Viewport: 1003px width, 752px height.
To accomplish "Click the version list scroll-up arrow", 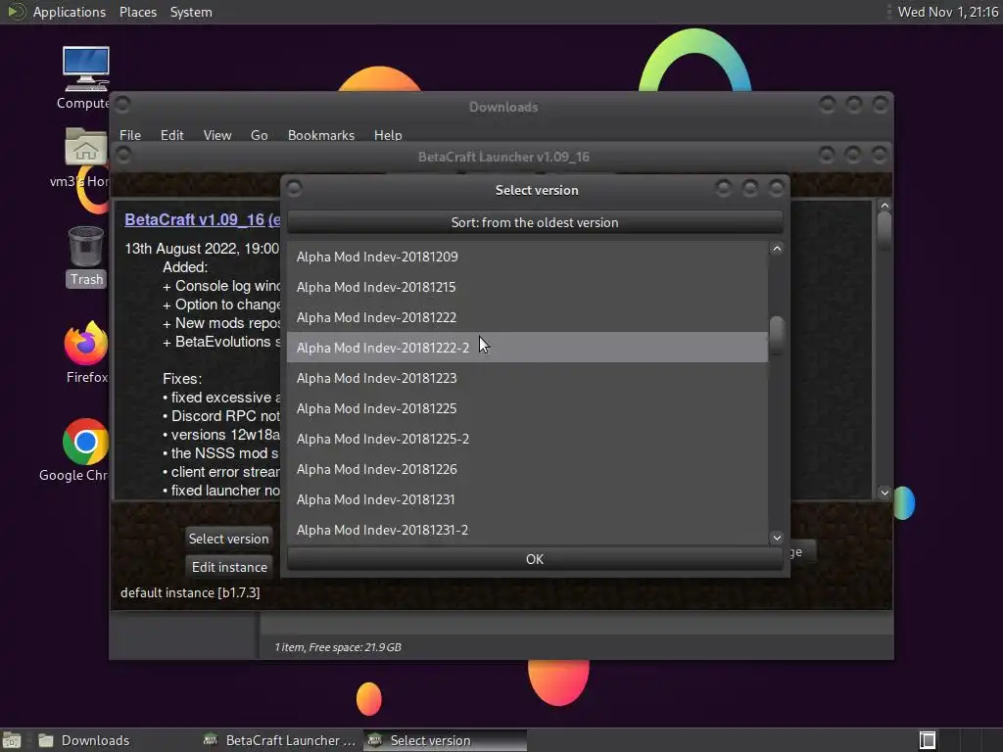I will [x=777, y=249].
